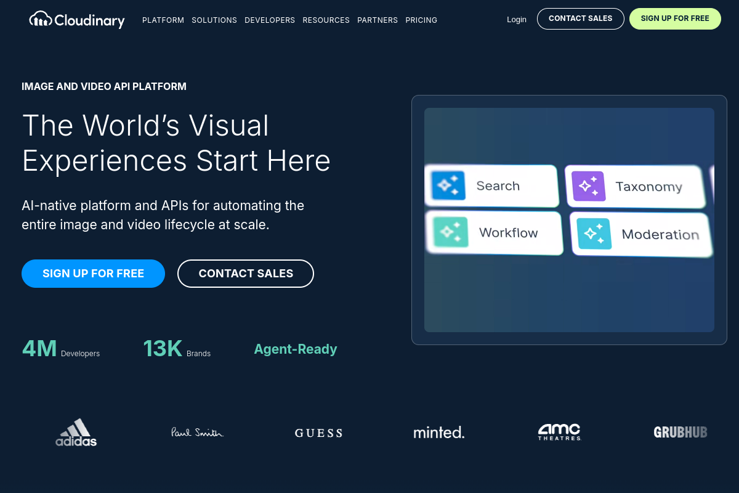Click the purple Taxonomy sparkle icon
Screen dimensions: 739x493
(589, 187)
